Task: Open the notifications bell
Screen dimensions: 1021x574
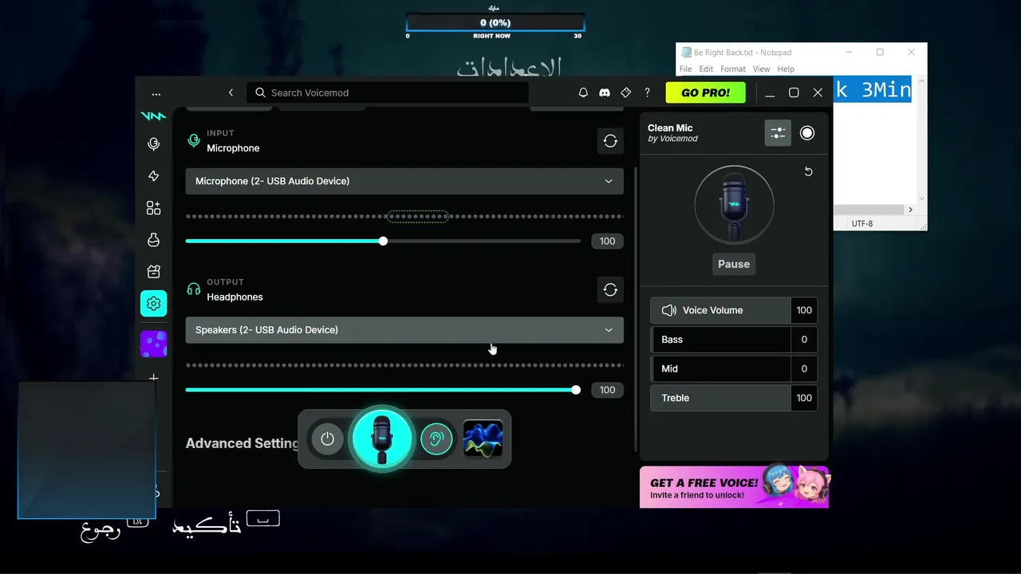Action: [x=583, y=92]
